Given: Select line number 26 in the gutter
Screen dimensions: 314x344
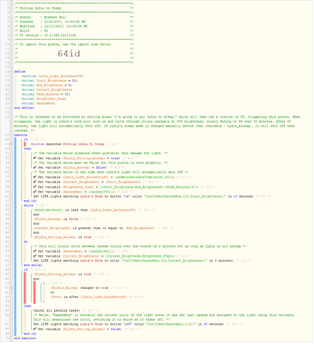Looking at the screenshot, I should point(7,117).
